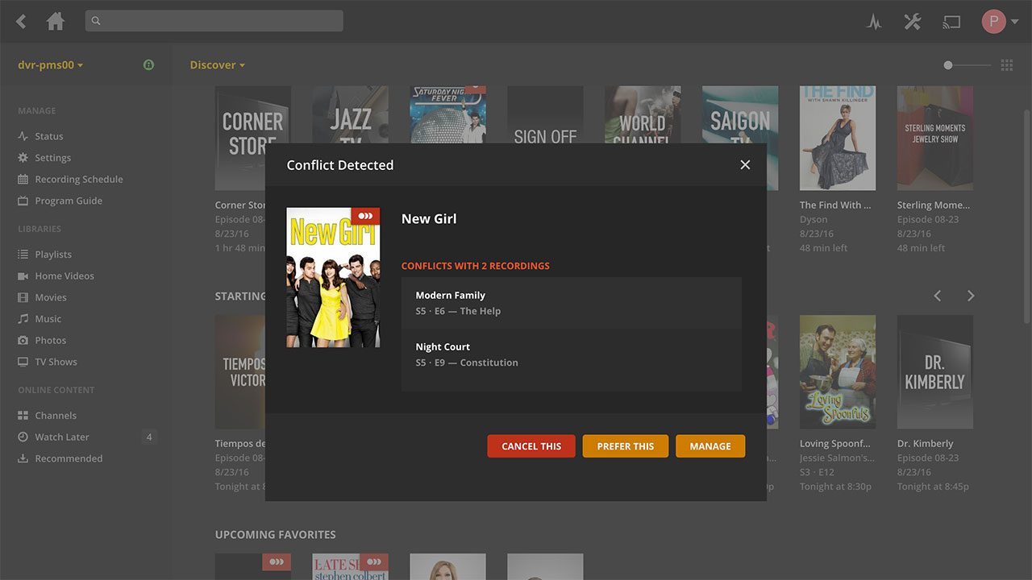The width and height of the screenshot is (1032, 580).
Task: Open Recording Schedule in the sidebar
Action: click(x=79, y=179)
